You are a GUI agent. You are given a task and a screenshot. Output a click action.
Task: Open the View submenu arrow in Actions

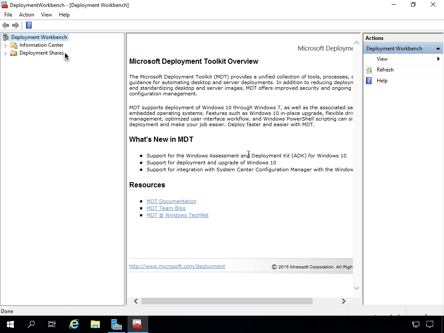click(438, 59)
